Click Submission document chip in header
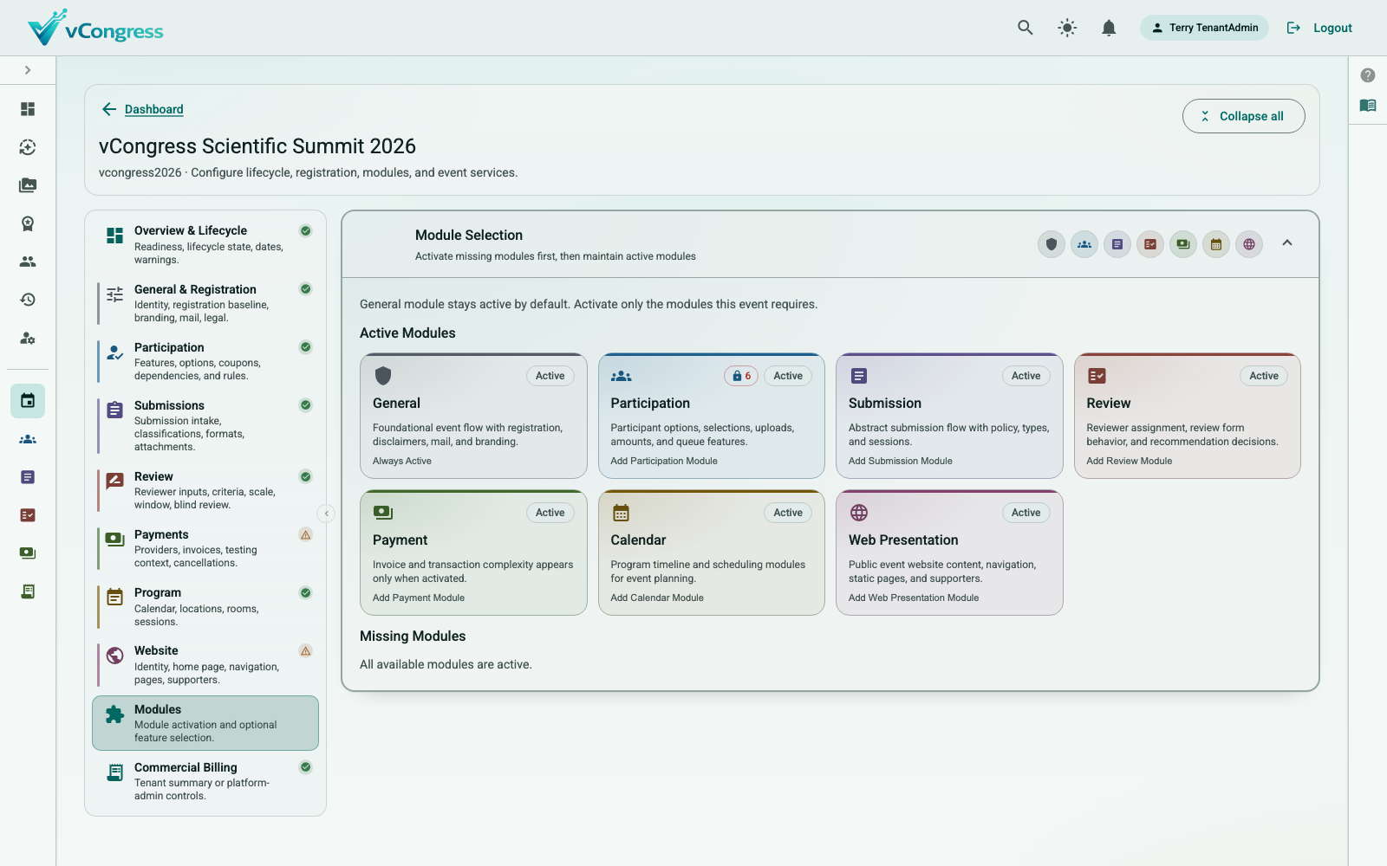 tap(1117, 244)
